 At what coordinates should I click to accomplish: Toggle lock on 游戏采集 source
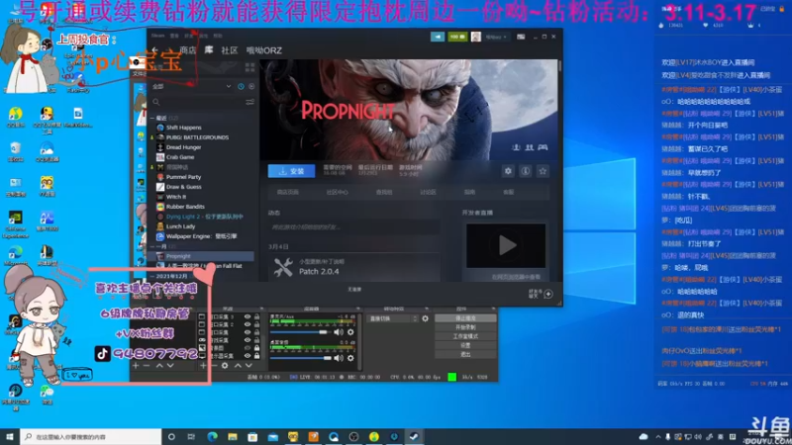256,340
